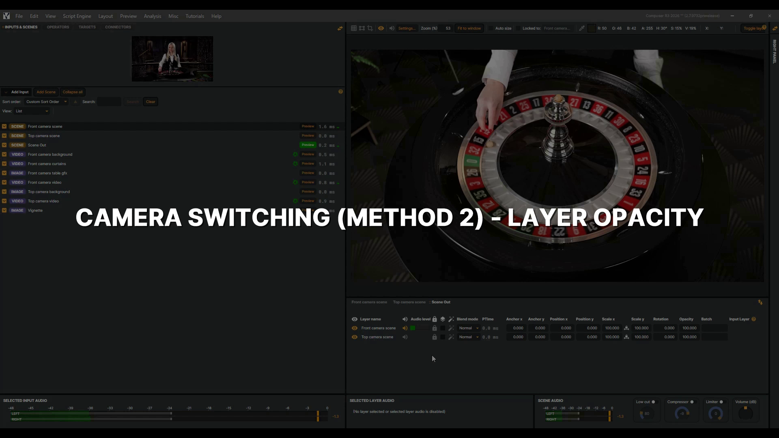Click the picked color swatch box
This screenshot has width=779, height=438.
coord(592,28)
